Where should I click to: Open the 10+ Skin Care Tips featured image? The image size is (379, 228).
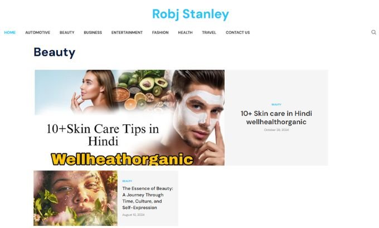pos(129,118)
